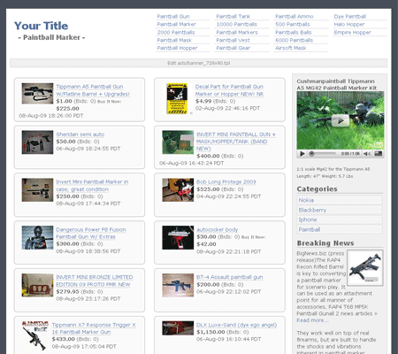Click the yellow warning decal thumbnail
This screenshot has width=398, height=354.
coord(177,98)
